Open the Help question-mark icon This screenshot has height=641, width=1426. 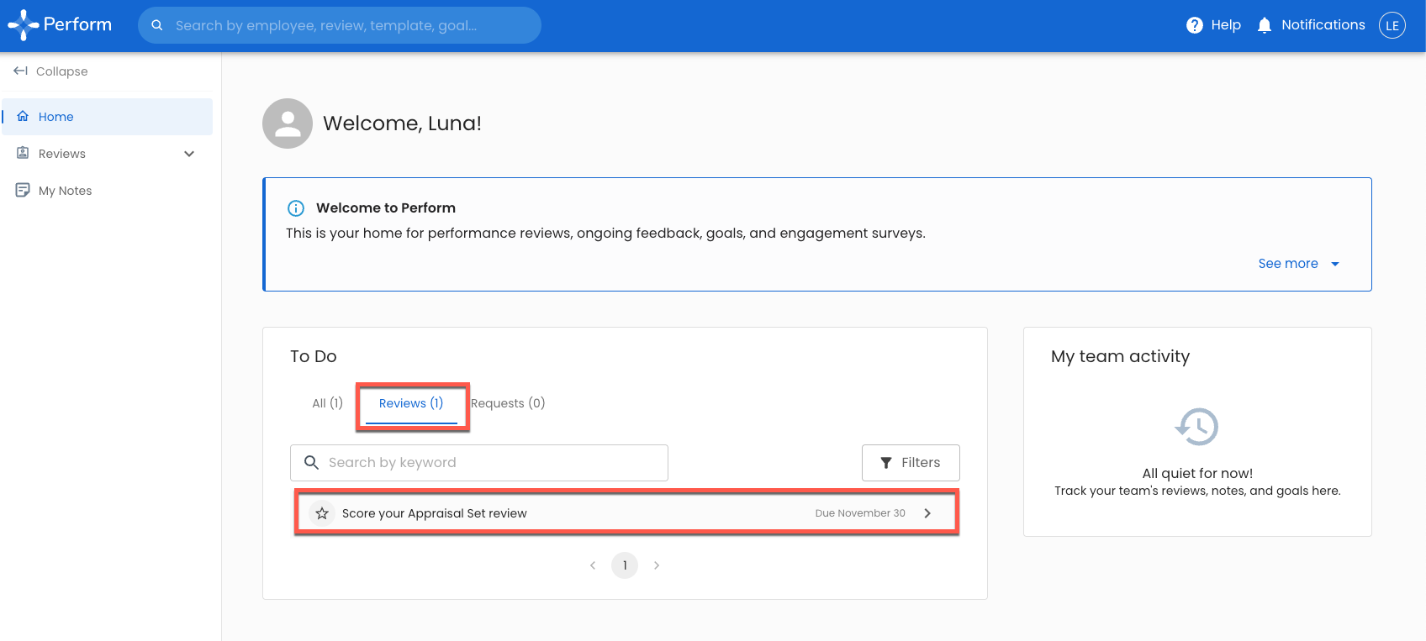pyautogui.click(x=1194, y=25)
